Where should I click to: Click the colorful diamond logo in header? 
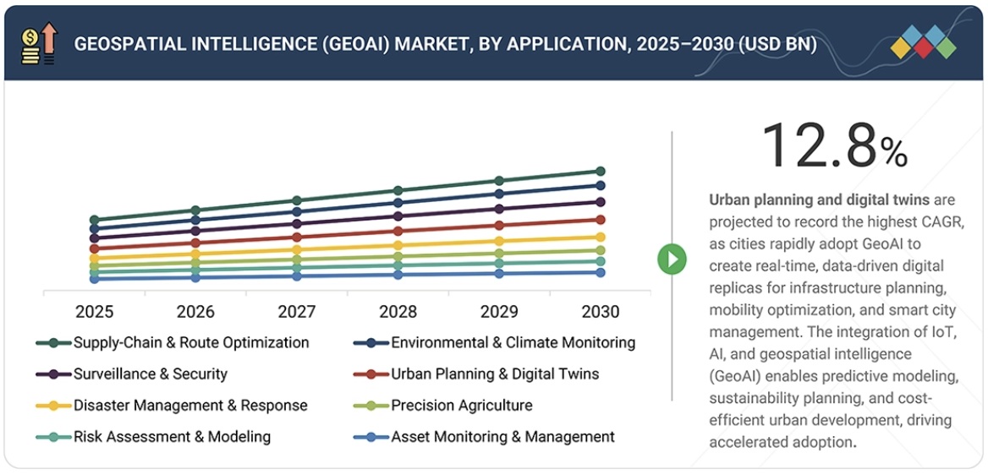(x=923, y=42)
